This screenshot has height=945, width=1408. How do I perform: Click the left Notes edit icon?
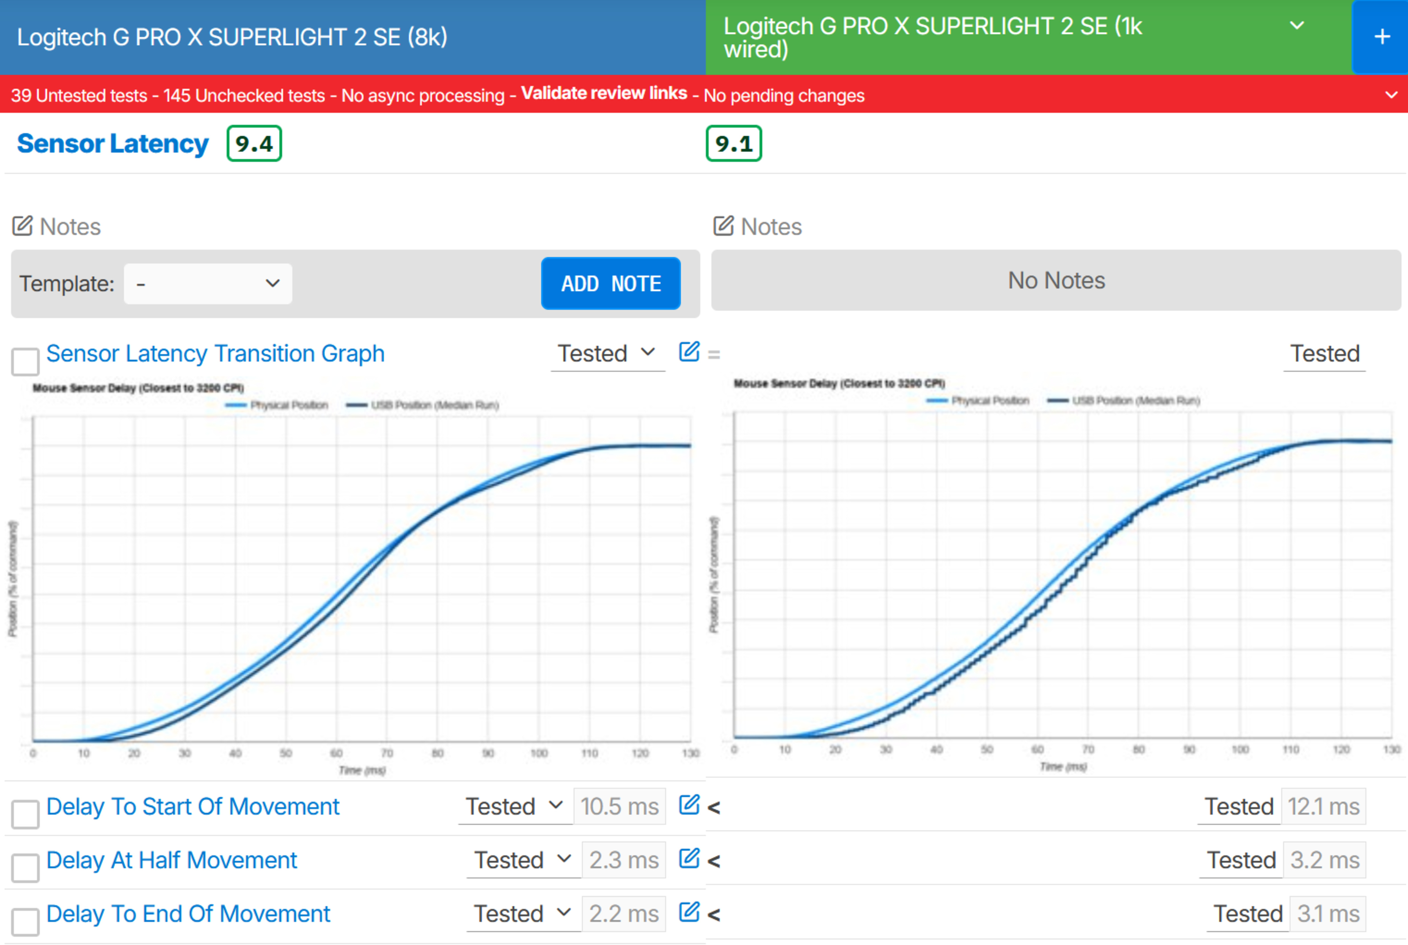click(x=23, y=226)
